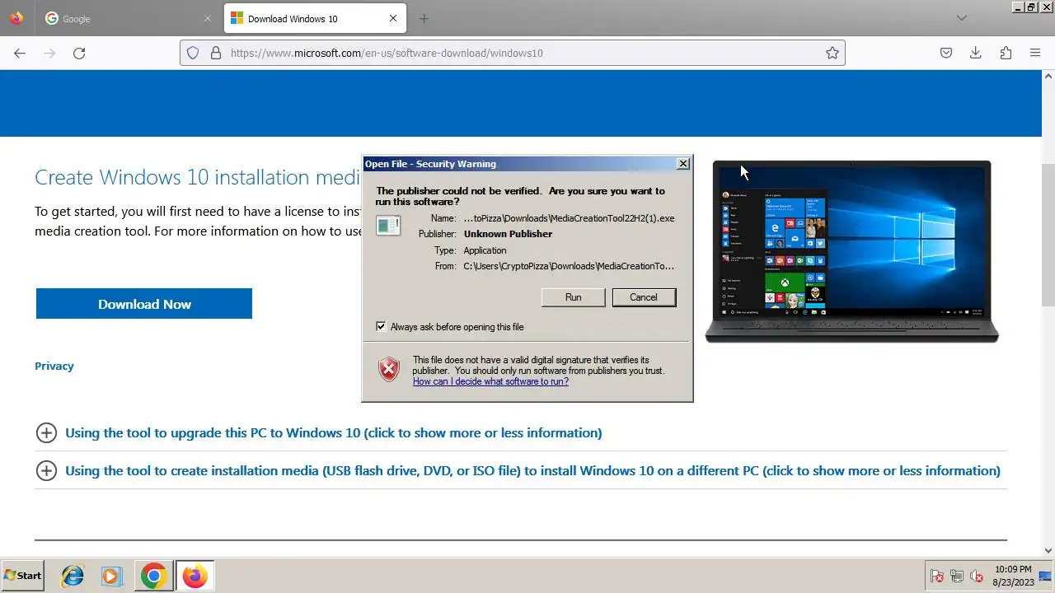Click the taskbar clock showing 10:09 PM

[1013, 576]
